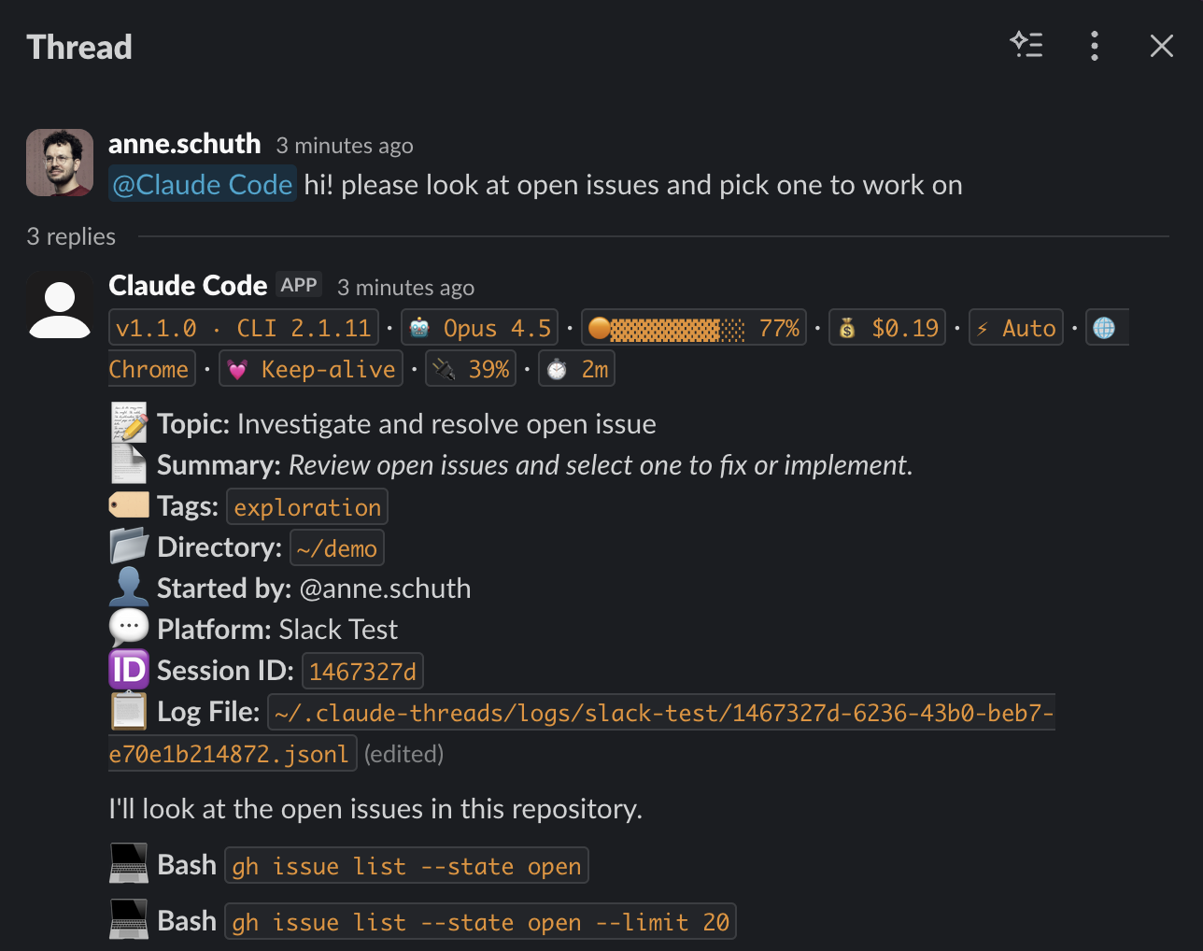Click the clipboard icon beside Log File
The height and width of the screenshot is (951, 1203).
pos(129,711)
